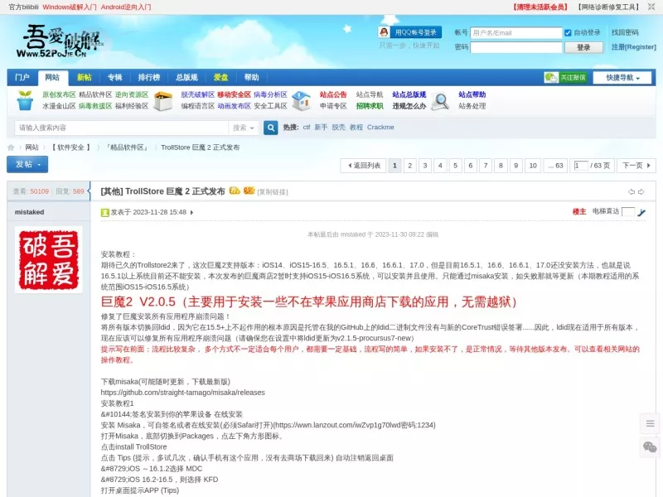Toggle the 自动登录 checkbox

[x=568, y=33]
